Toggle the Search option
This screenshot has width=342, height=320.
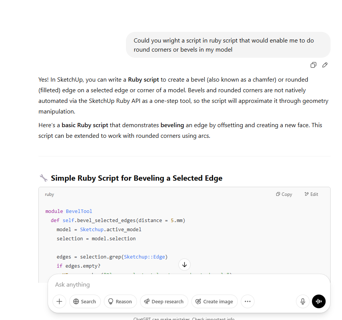click(85, 301)
